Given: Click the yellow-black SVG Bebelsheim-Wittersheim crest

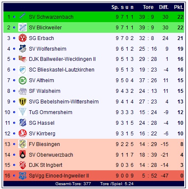Looking at the screenshot, I should tap(23, 102).
